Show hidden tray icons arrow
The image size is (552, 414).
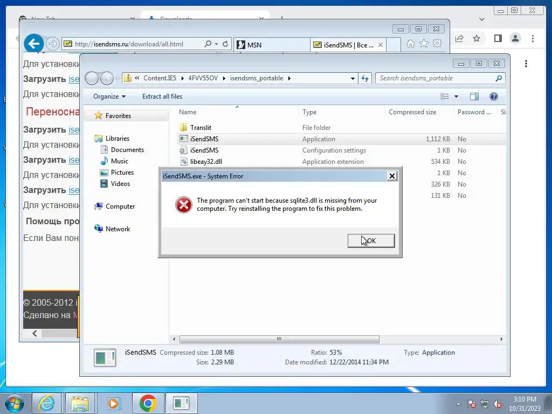(x=458, y=404)
